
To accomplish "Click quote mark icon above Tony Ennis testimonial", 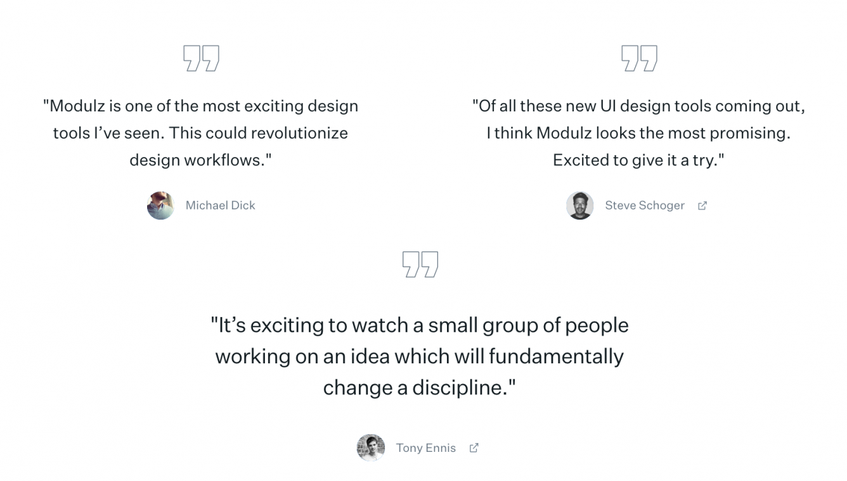I will coord(420,264).
